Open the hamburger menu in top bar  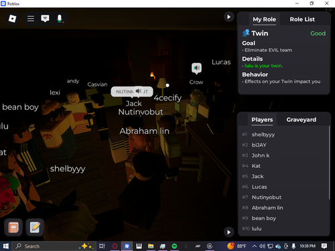31,19
